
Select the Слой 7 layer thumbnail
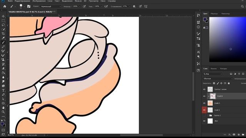coord(210,103)
